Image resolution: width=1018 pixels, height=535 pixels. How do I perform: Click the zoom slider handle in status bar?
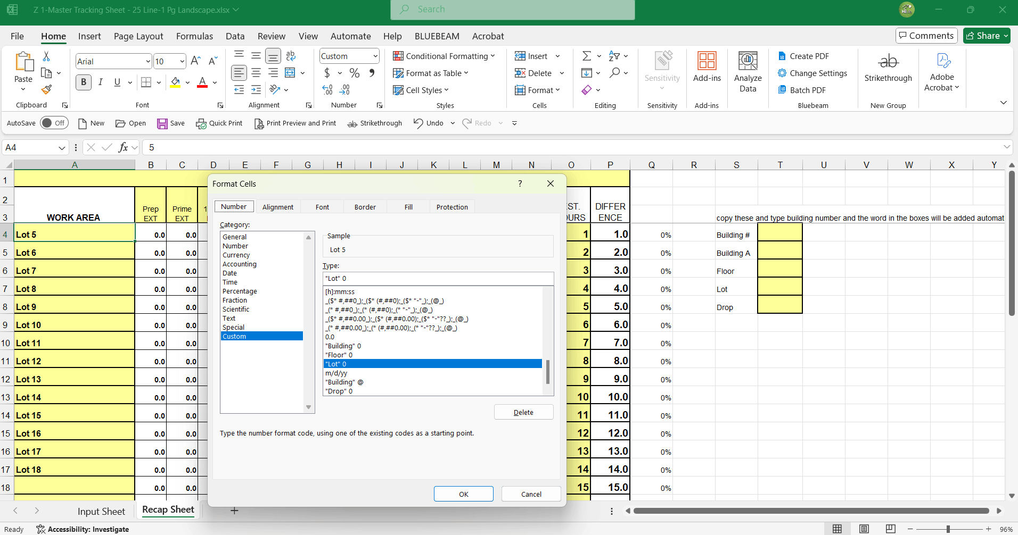948,529
